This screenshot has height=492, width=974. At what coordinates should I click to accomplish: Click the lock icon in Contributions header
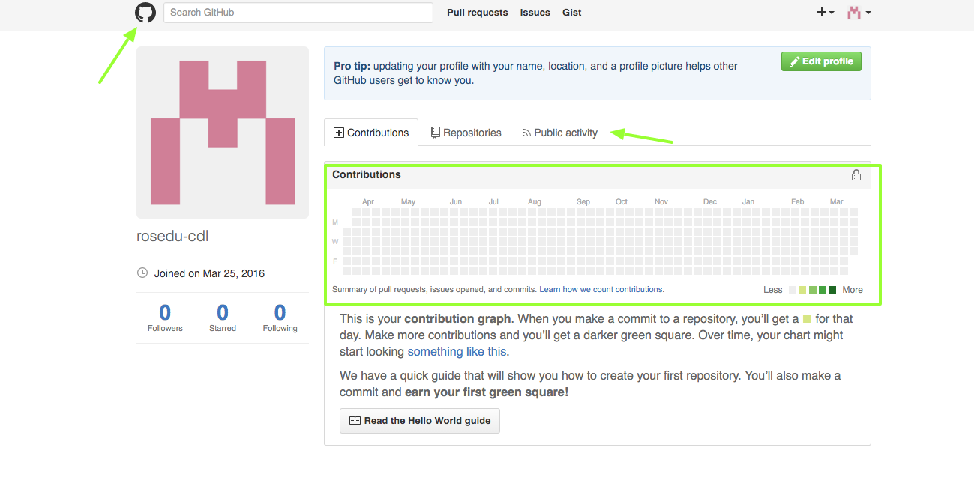tap(856, 175)
